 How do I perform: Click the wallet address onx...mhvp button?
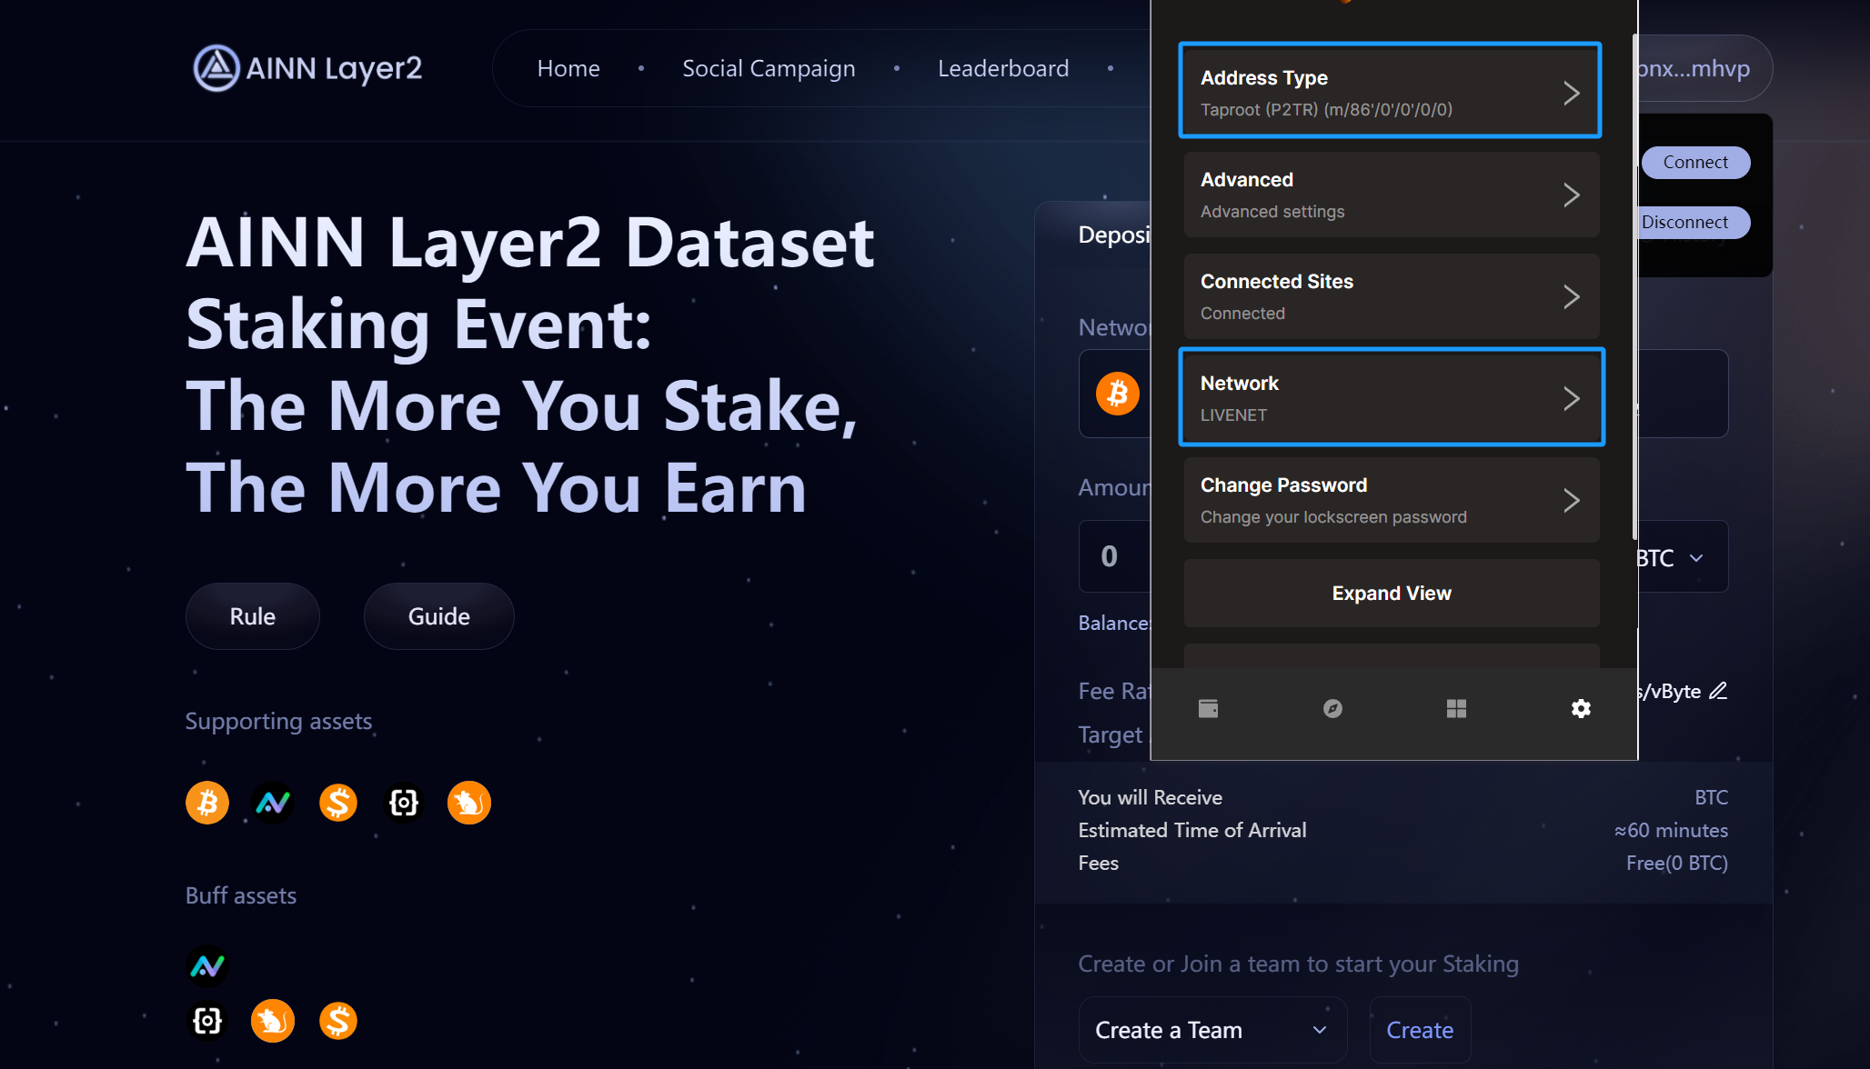(x=1704, y=68)
